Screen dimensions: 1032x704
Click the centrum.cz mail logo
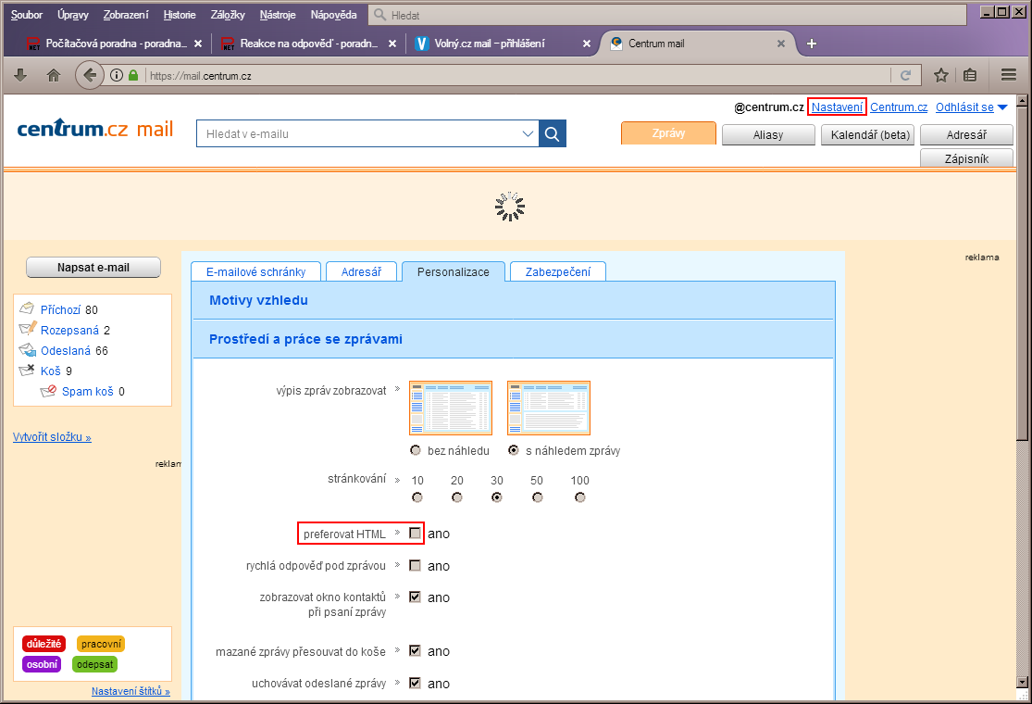pyautogui.click(x=94, y=129)
